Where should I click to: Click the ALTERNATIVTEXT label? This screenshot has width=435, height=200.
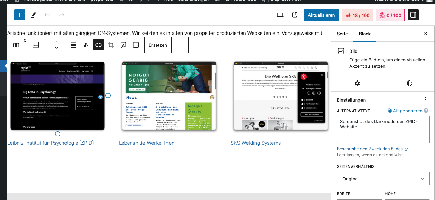354,111
